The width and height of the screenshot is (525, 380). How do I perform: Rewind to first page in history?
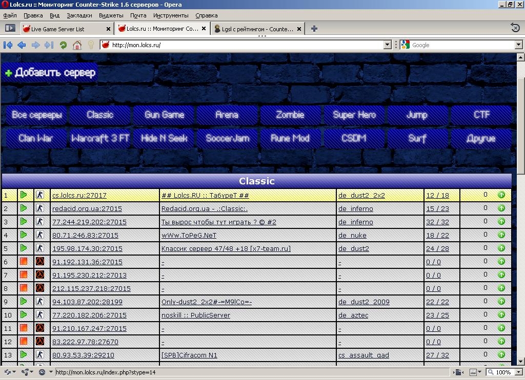tap(8, 45)
